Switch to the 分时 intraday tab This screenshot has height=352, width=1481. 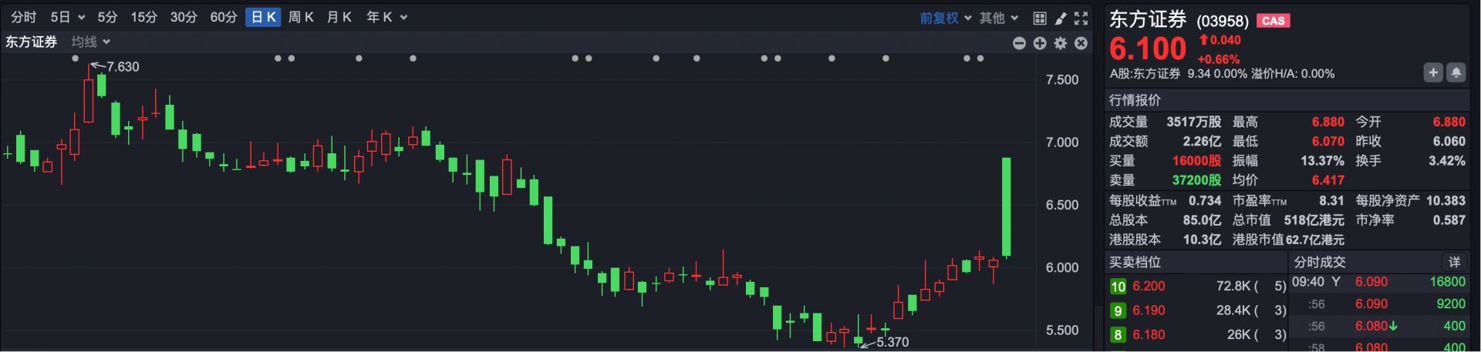[24, 17]
